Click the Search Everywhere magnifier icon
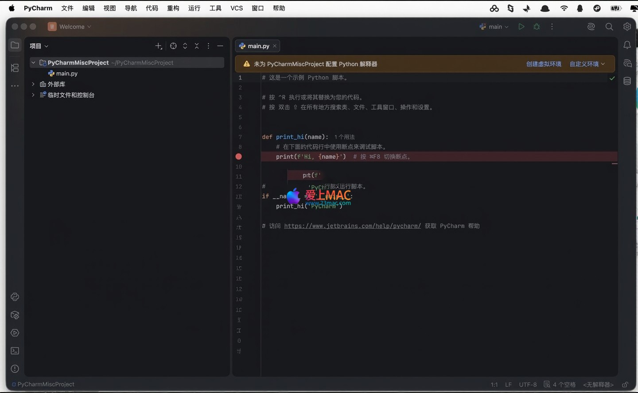This screenshot has height=393, width=638. pos(609,27)
